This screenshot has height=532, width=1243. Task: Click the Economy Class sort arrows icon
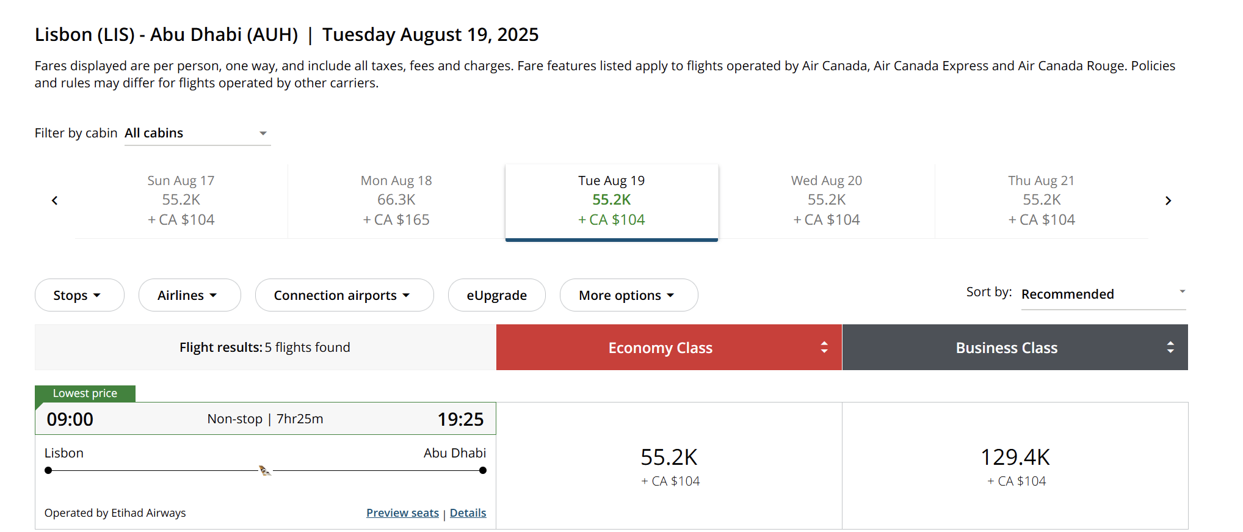824,348
